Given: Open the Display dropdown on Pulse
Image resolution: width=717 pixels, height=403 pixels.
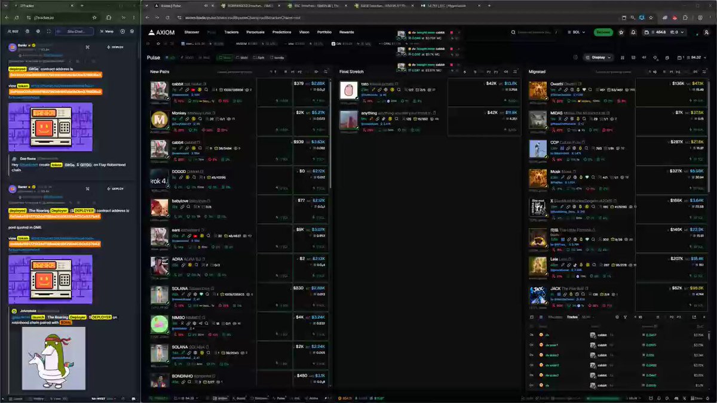Looking at the screenshot, I should [599, 58].
